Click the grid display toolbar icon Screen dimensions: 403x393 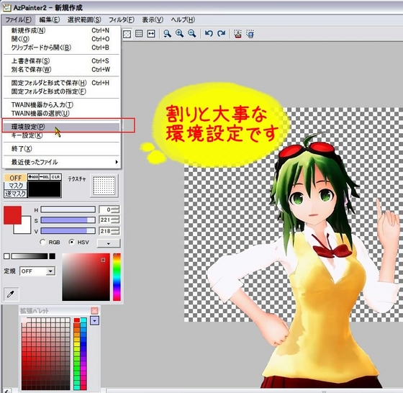(139, 34)
